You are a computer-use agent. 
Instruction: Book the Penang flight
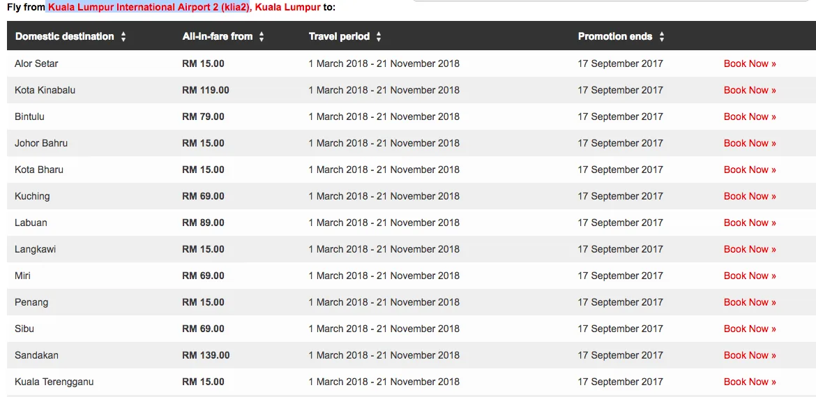point(750,302)
